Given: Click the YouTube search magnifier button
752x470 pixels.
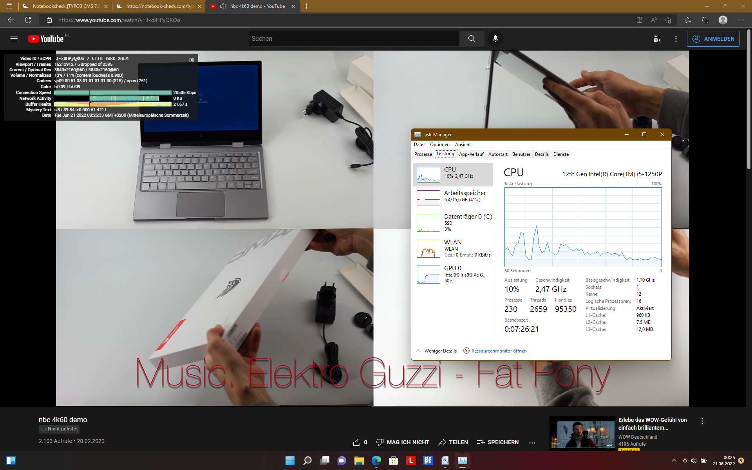Looking at the screenshot, I should click(x=472, y=39).
